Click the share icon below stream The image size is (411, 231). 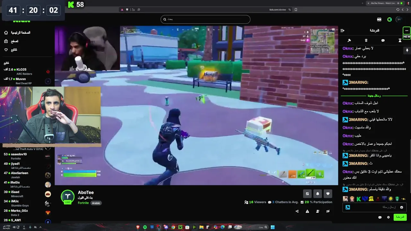pyautogui.click(x=297, y=211)
